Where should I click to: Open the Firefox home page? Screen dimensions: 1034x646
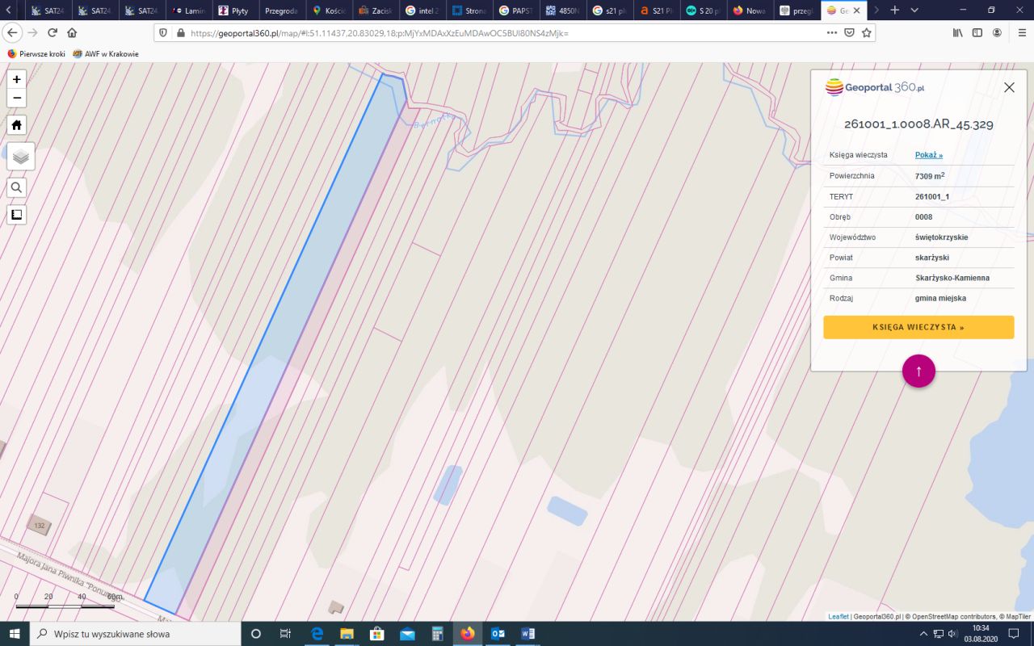point(72,33)
